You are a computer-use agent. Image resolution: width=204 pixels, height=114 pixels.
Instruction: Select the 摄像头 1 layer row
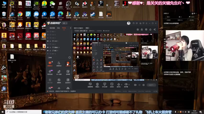pyautogui.click(x=59, y=47)
